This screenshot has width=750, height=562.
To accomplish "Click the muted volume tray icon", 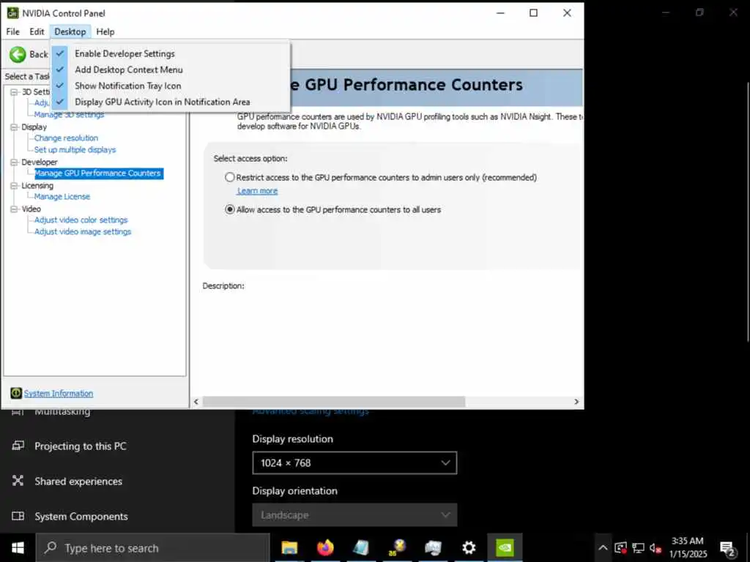I will 656,548.
